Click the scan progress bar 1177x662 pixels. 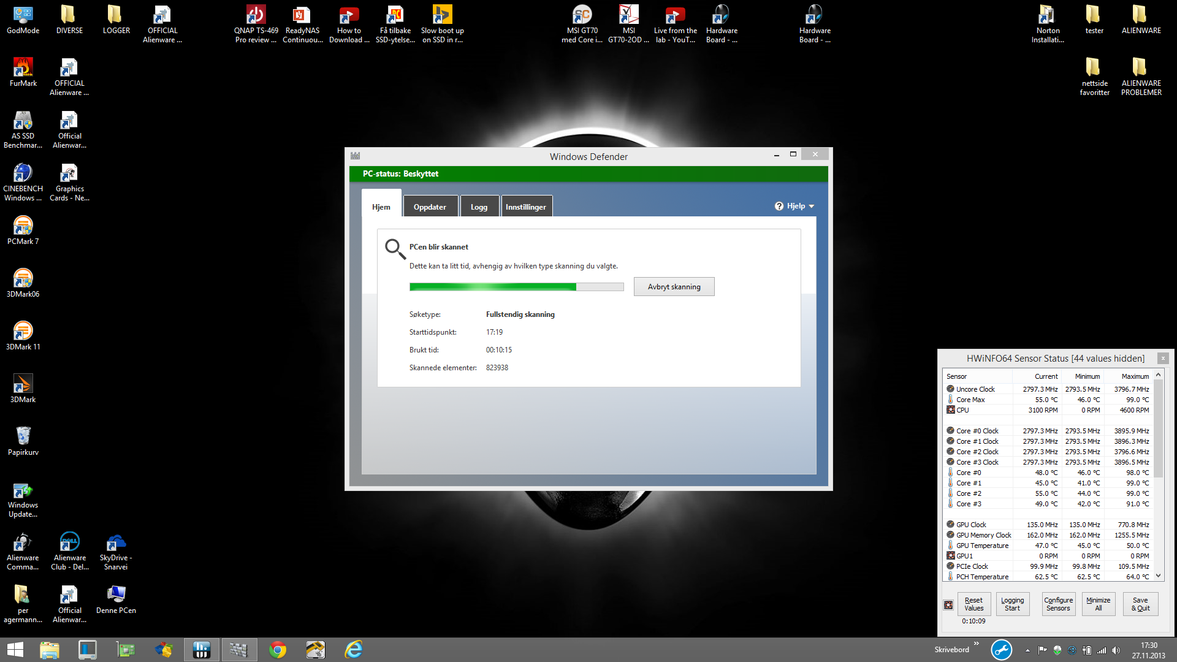click(517, 287)
